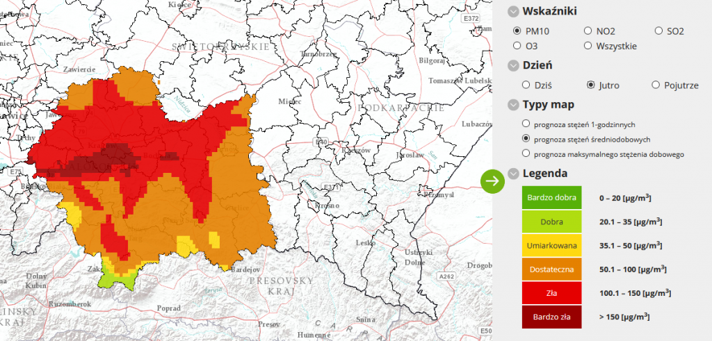Image resolution: width=712 pixels, height=341 pixels.
Task: Click the Tomaszów Lubelski label on map
Action: [460, 81]
